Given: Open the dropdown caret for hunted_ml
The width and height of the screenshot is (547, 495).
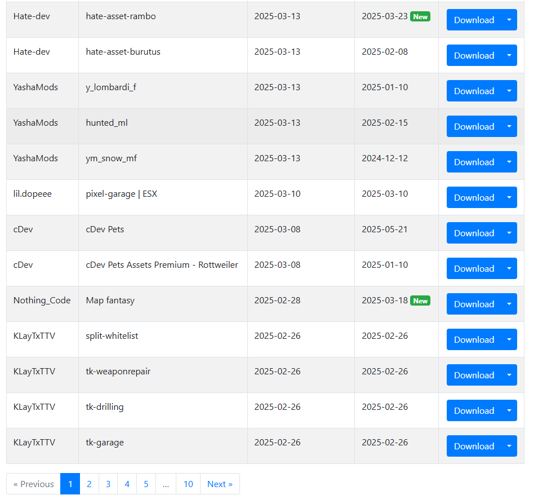Looking at the screenshot, I should click(x=509, y=126).
